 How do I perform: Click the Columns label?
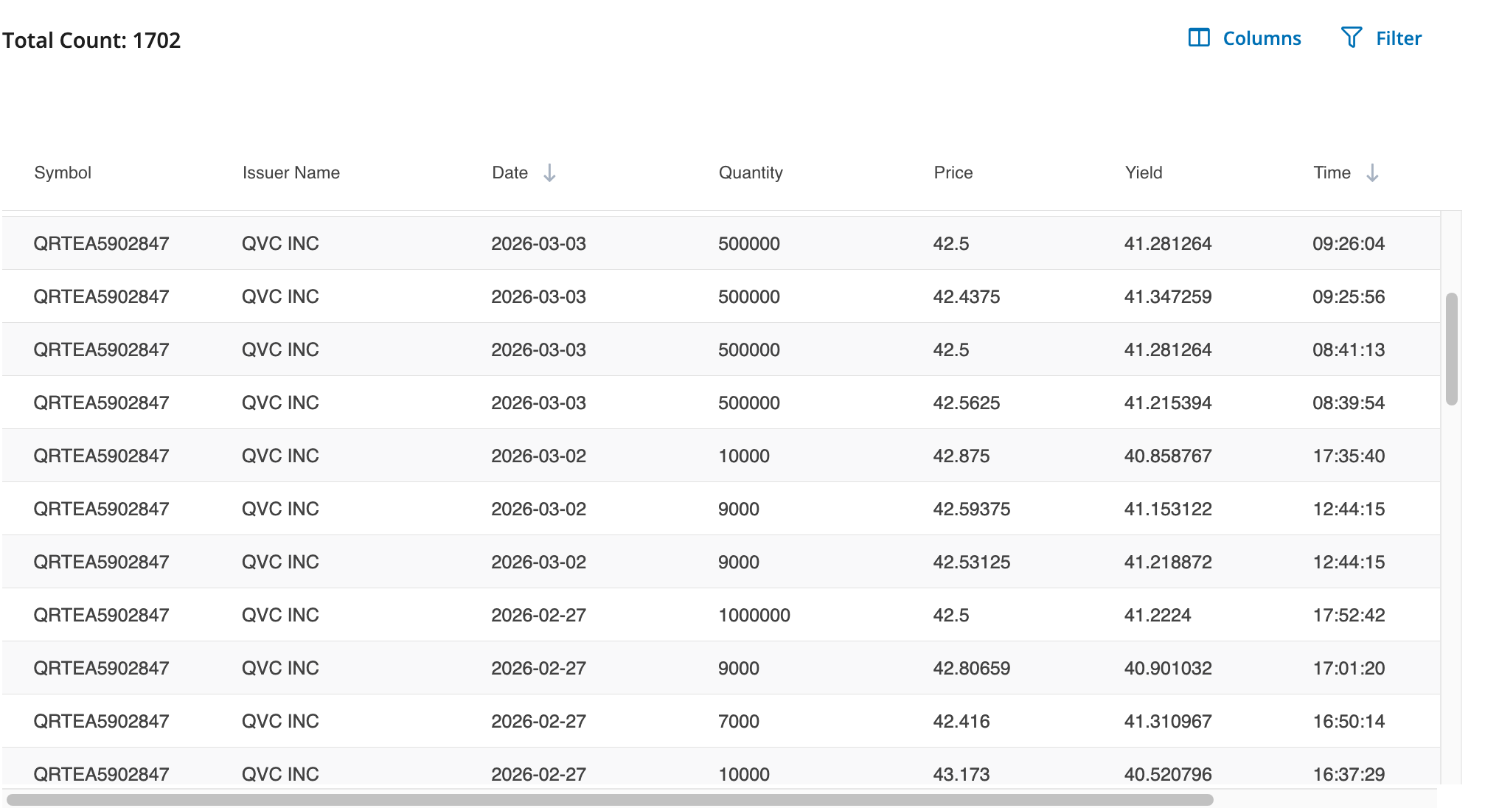(x=1262, y=38)
